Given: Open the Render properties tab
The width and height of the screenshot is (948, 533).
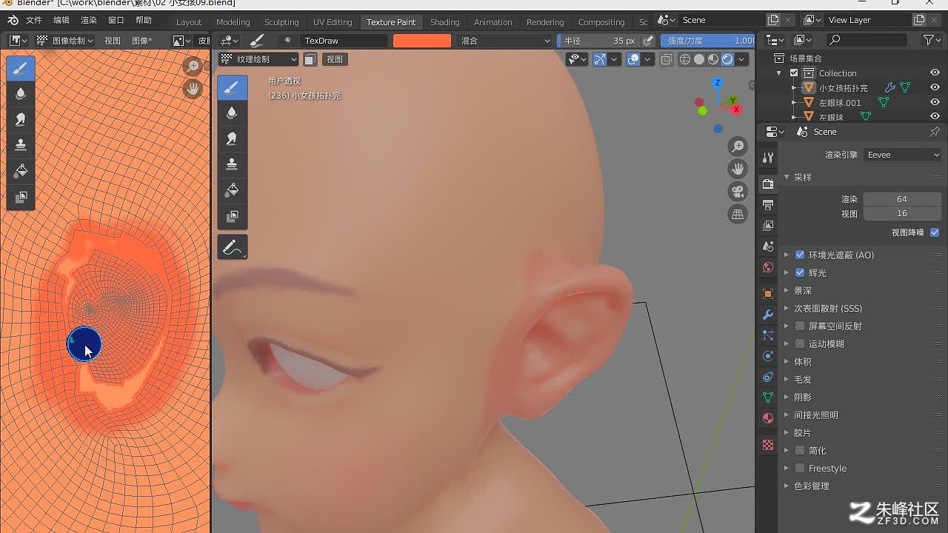Looking at the screenshot, I should coord(768,184).
